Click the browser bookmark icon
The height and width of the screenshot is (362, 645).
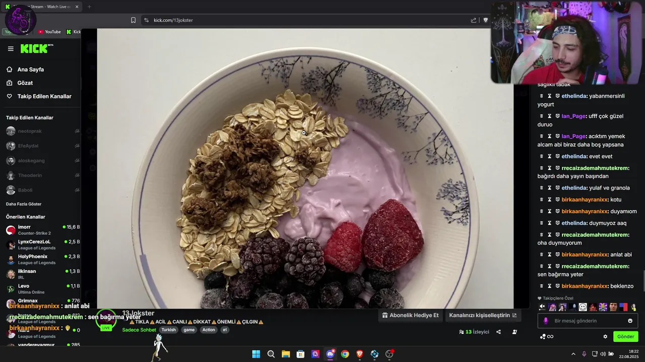click(x=133, y=20)
